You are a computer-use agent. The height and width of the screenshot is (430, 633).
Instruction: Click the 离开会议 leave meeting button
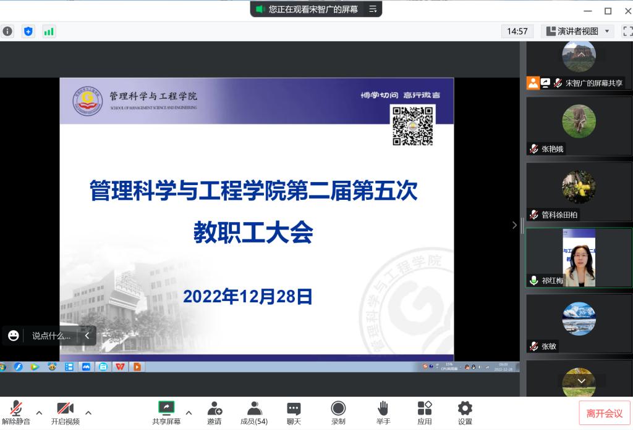point(604,413)
